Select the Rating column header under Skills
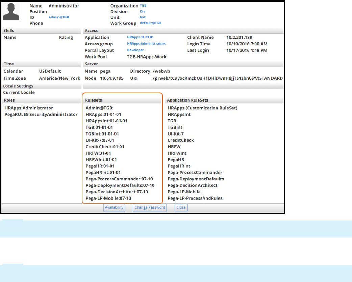 [66, 38]
